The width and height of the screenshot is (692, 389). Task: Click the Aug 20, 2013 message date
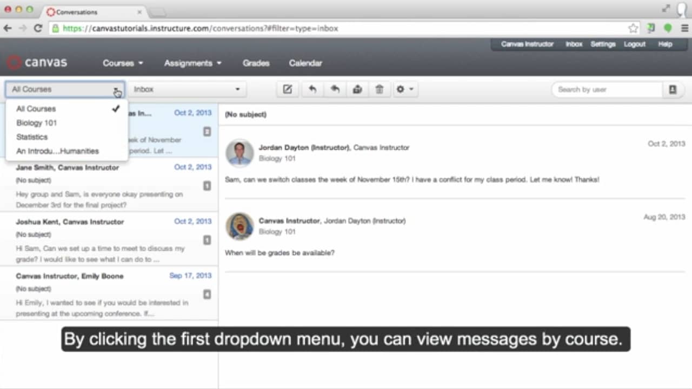(664, 217)
